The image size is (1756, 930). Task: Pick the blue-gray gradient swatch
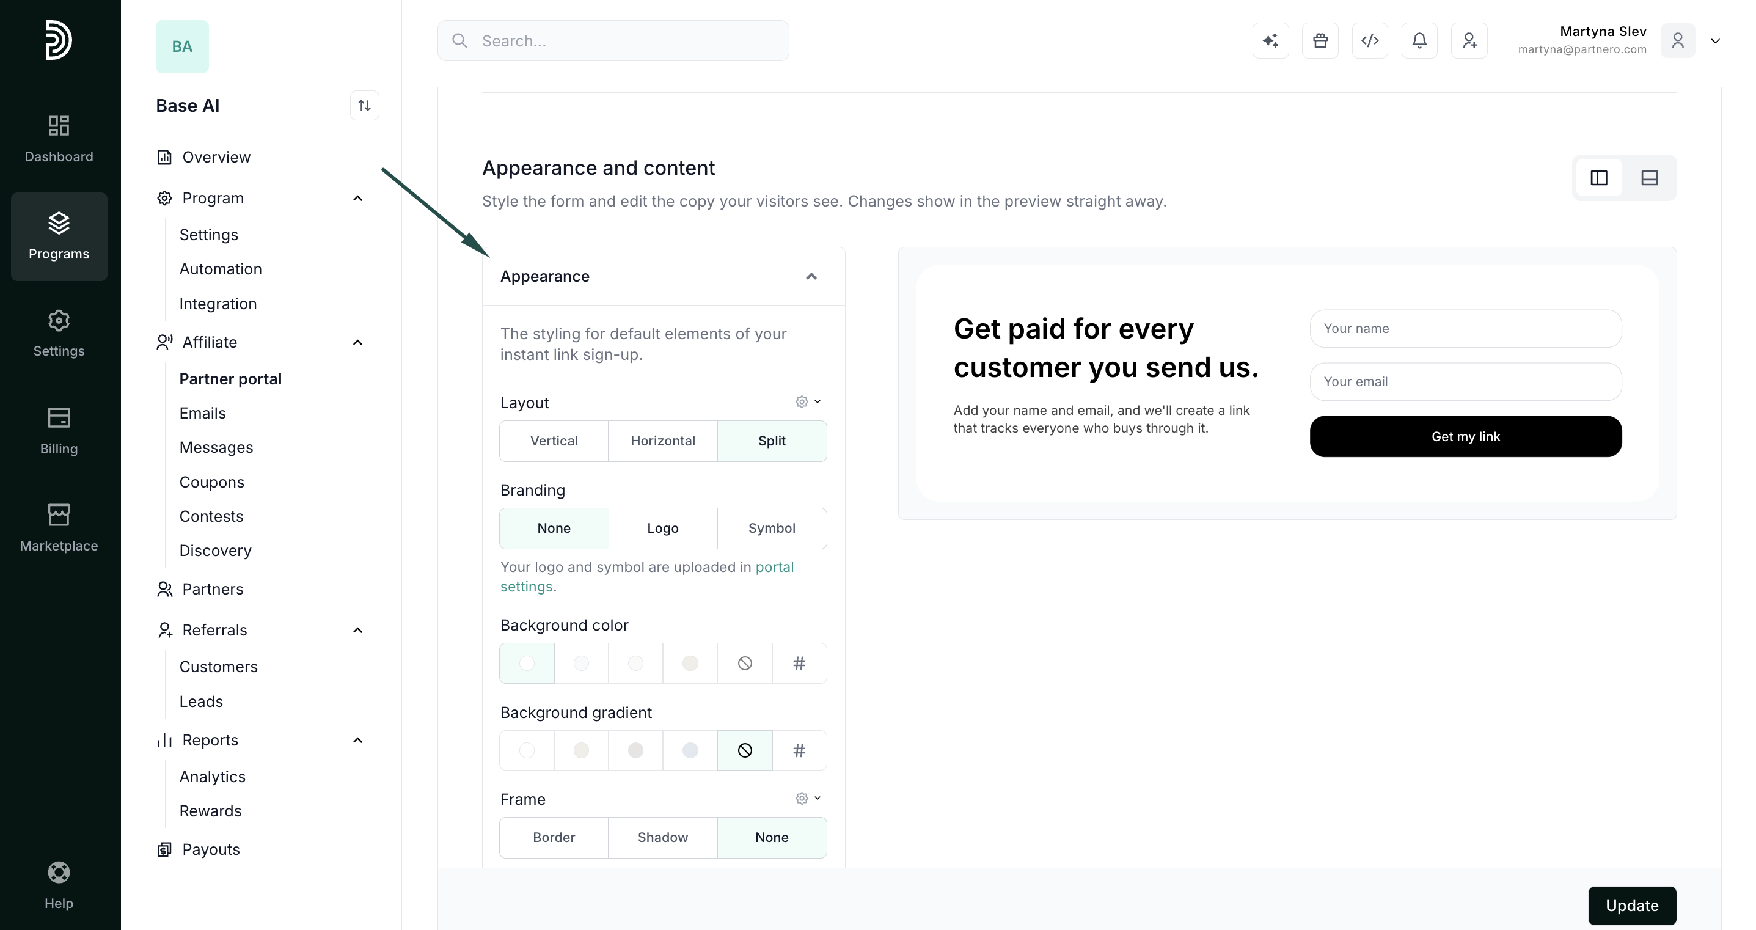[x=690, y=751]
